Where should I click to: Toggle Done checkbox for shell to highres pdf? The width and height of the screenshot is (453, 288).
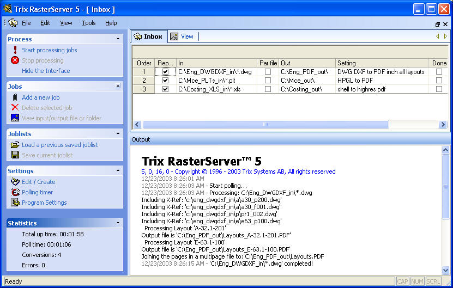[x=439, y=89]
